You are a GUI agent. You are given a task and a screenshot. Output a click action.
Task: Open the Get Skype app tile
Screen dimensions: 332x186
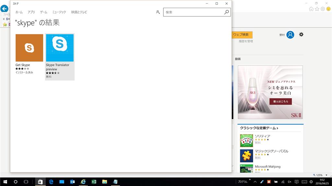point(29,54)
